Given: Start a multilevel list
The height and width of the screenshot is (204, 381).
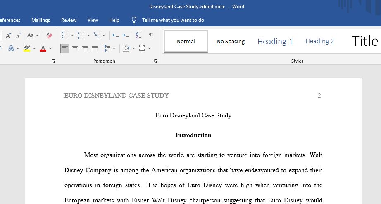Looking at the screenshot, I should tap(97, 35).
